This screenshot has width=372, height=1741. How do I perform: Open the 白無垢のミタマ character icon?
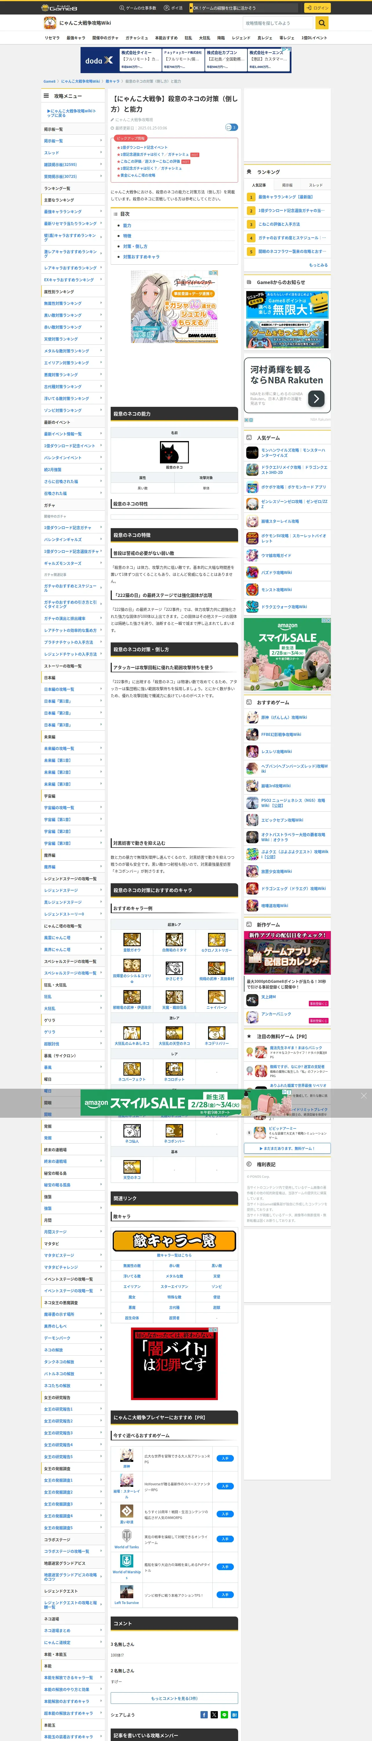[x=174, y=940]
